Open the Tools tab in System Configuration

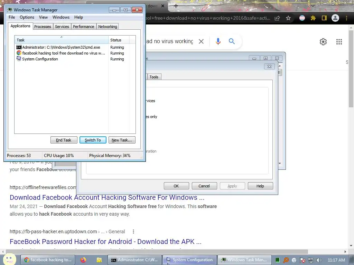[x=154, y=77]
